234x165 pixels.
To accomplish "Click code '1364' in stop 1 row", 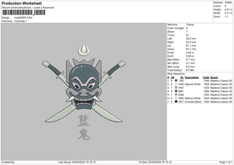I will pyautogui.click(x=206, y=81).
